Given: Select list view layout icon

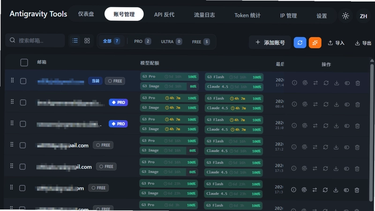Looking at the screenshot, I should pos(75,41).
